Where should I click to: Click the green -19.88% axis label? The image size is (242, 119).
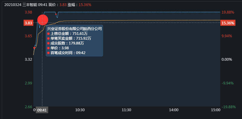229,107
